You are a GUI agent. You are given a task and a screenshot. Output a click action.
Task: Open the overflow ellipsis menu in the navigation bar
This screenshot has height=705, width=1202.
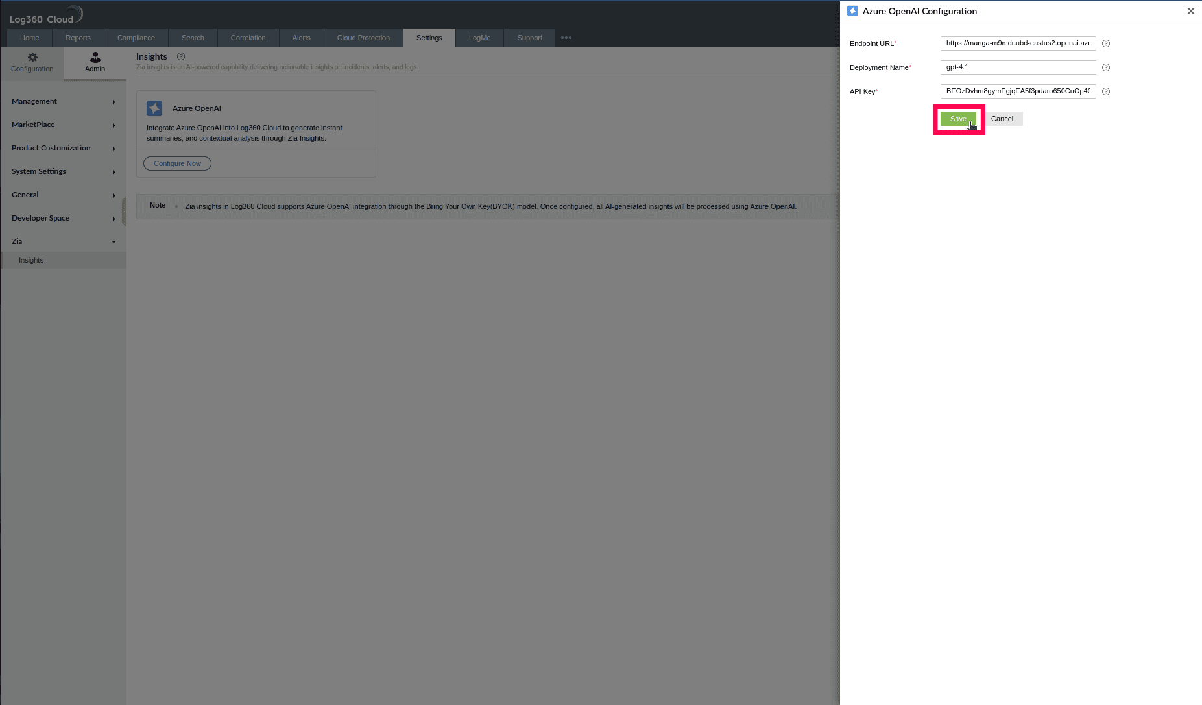566,38
